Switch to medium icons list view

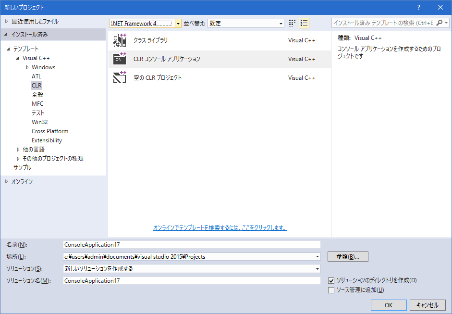coord(304,23)
